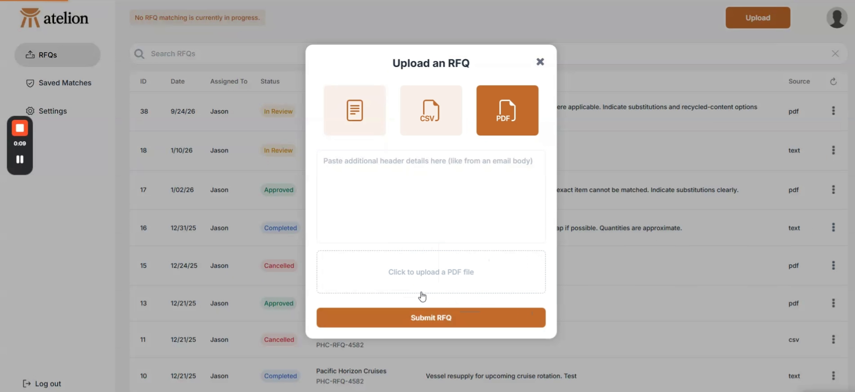This screenshot has height=392, width=855.
Task: Open row actions menu for RFQ 11
Action: coord(833,339)
